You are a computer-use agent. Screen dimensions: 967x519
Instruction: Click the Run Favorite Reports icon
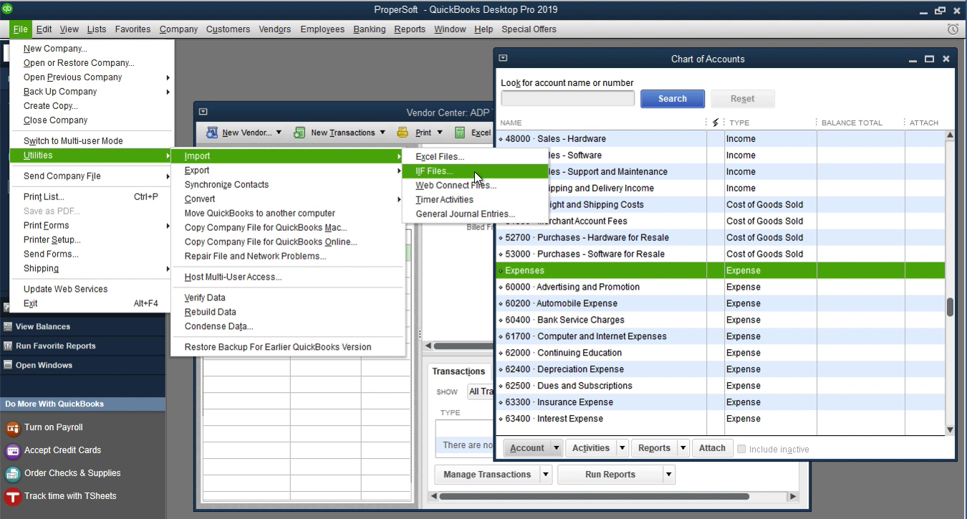(8, 346)
